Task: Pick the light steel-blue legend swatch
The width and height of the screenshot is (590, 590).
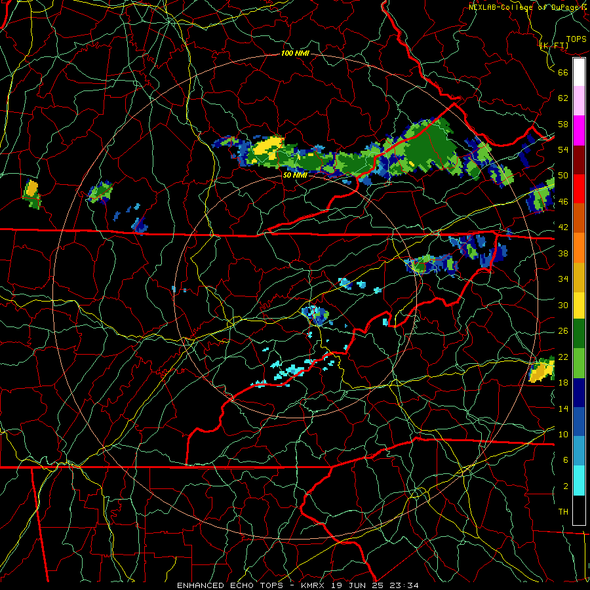Action: 579,451
